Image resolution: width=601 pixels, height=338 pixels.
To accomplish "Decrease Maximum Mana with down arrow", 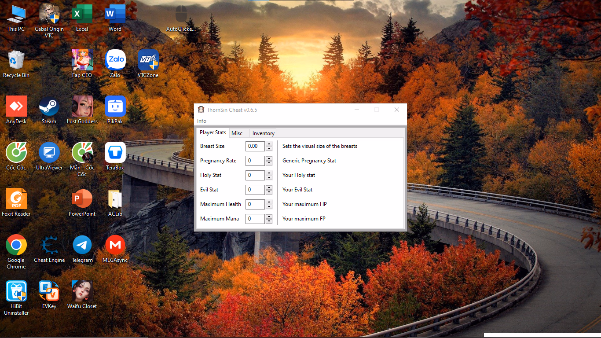I will pyautogui.click(x=269, y=221).
